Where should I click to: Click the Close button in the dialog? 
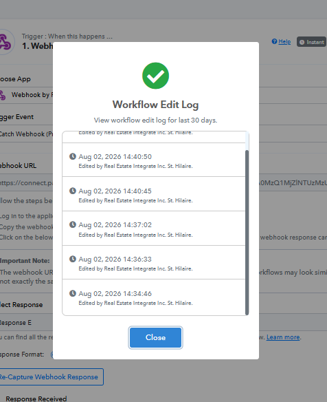coord(155,337)
